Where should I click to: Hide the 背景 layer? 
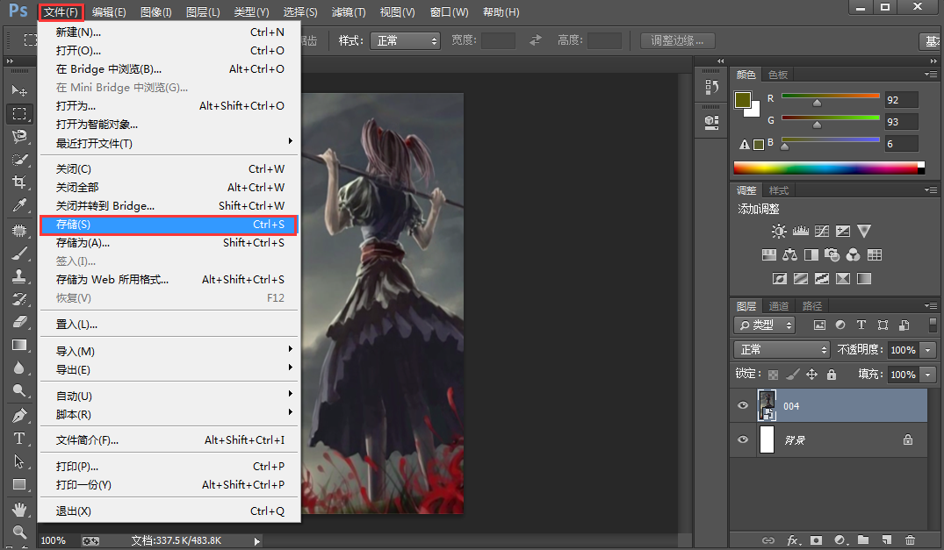pos(743,439)
